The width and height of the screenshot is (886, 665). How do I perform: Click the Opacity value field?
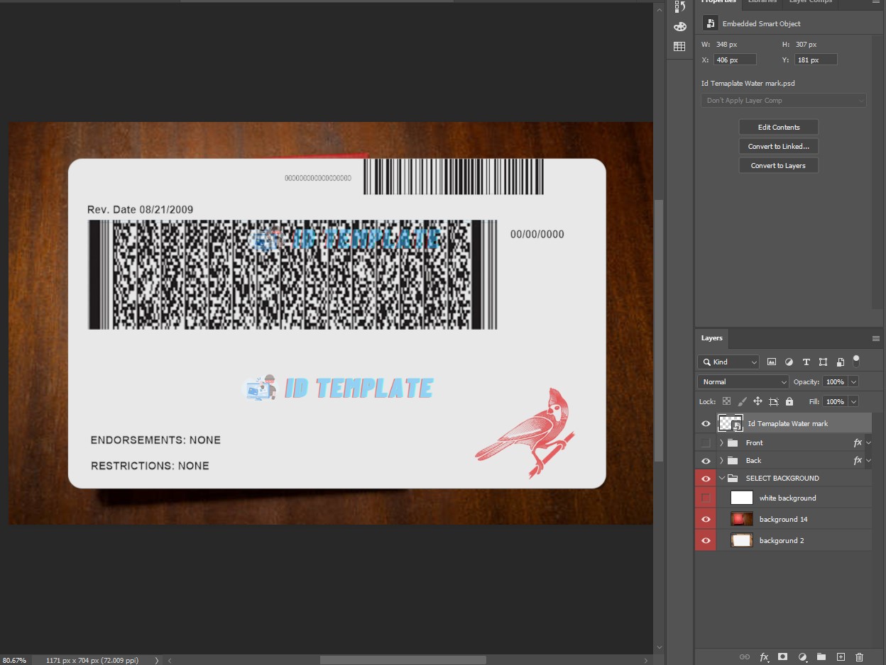click(x=835, y=381)
